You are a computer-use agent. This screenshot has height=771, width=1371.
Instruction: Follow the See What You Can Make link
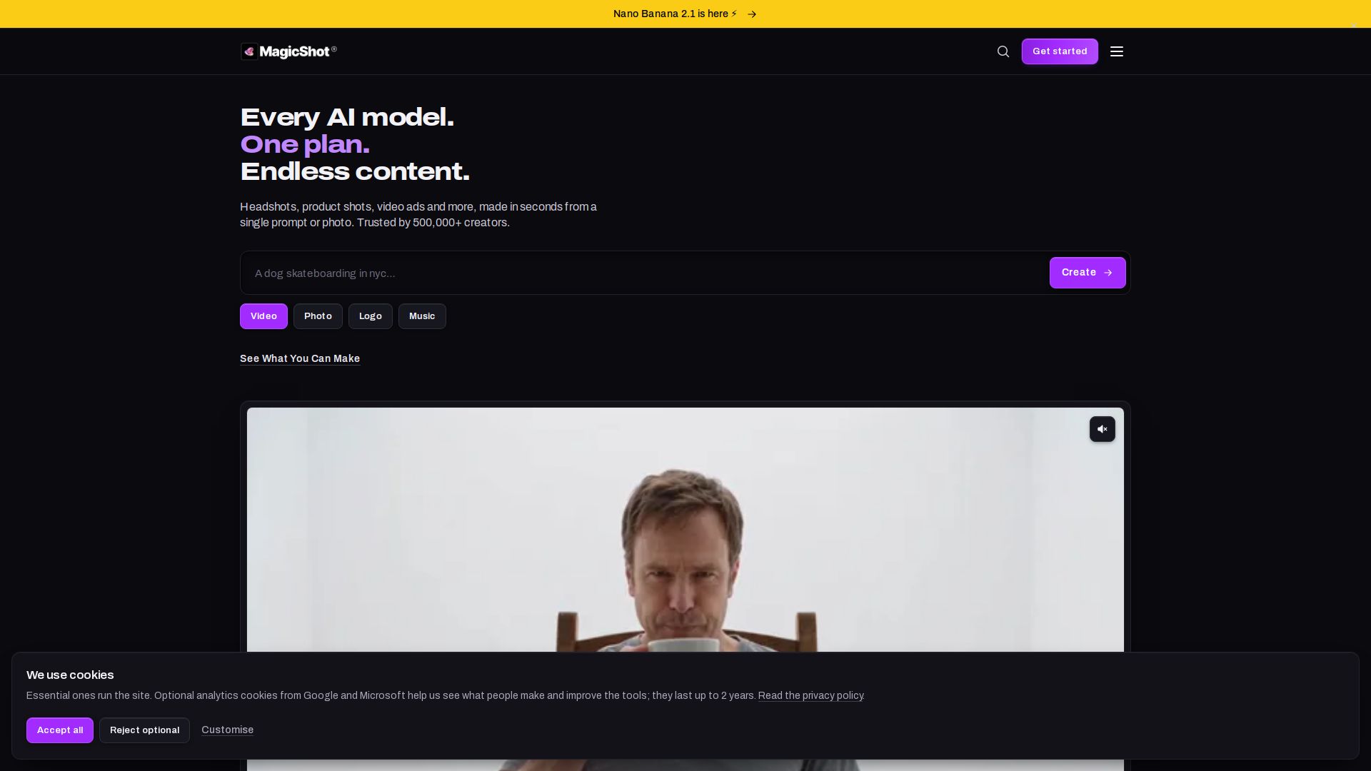click(300, 358)
